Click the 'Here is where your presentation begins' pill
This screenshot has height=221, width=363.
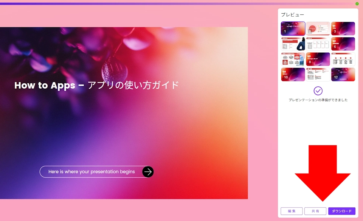tap(92, 172)
